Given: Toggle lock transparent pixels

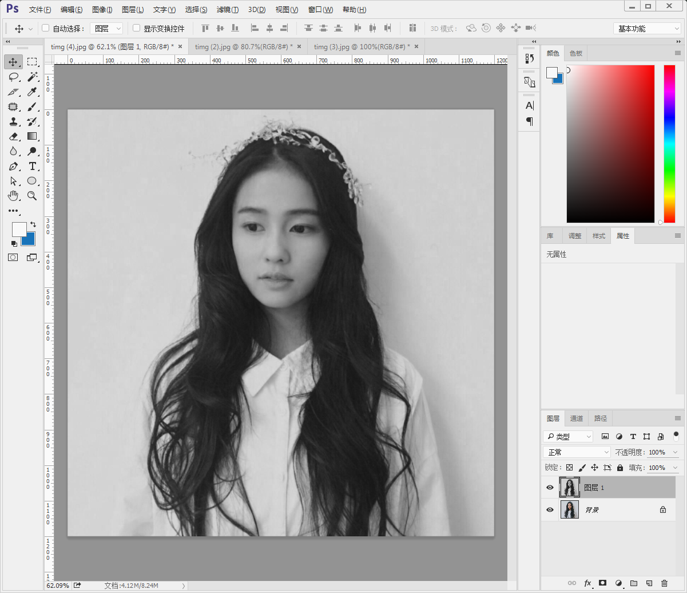Looking at the screenshot, I should click(x=569, y=468).
